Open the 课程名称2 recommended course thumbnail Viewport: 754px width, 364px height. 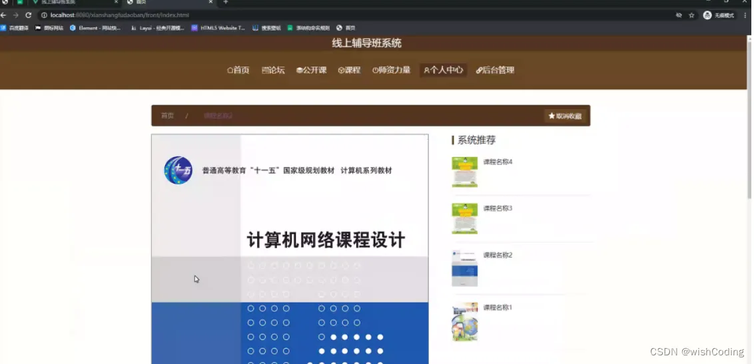464,269
